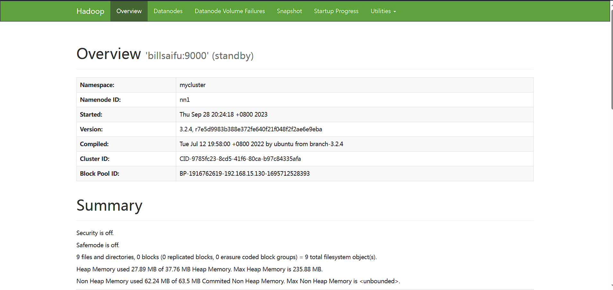Click the 'Compiled:' row label

coord(94,144)
